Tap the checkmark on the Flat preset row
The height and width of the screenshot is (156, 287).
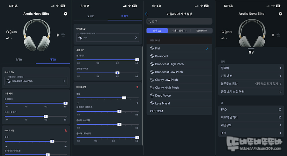[207, 48]
